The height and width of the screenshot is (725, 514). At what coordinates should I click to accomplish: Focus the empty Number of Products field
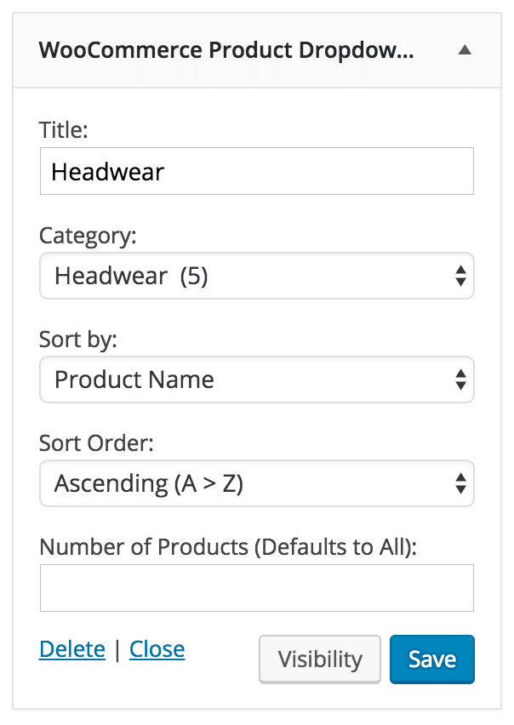256,588
